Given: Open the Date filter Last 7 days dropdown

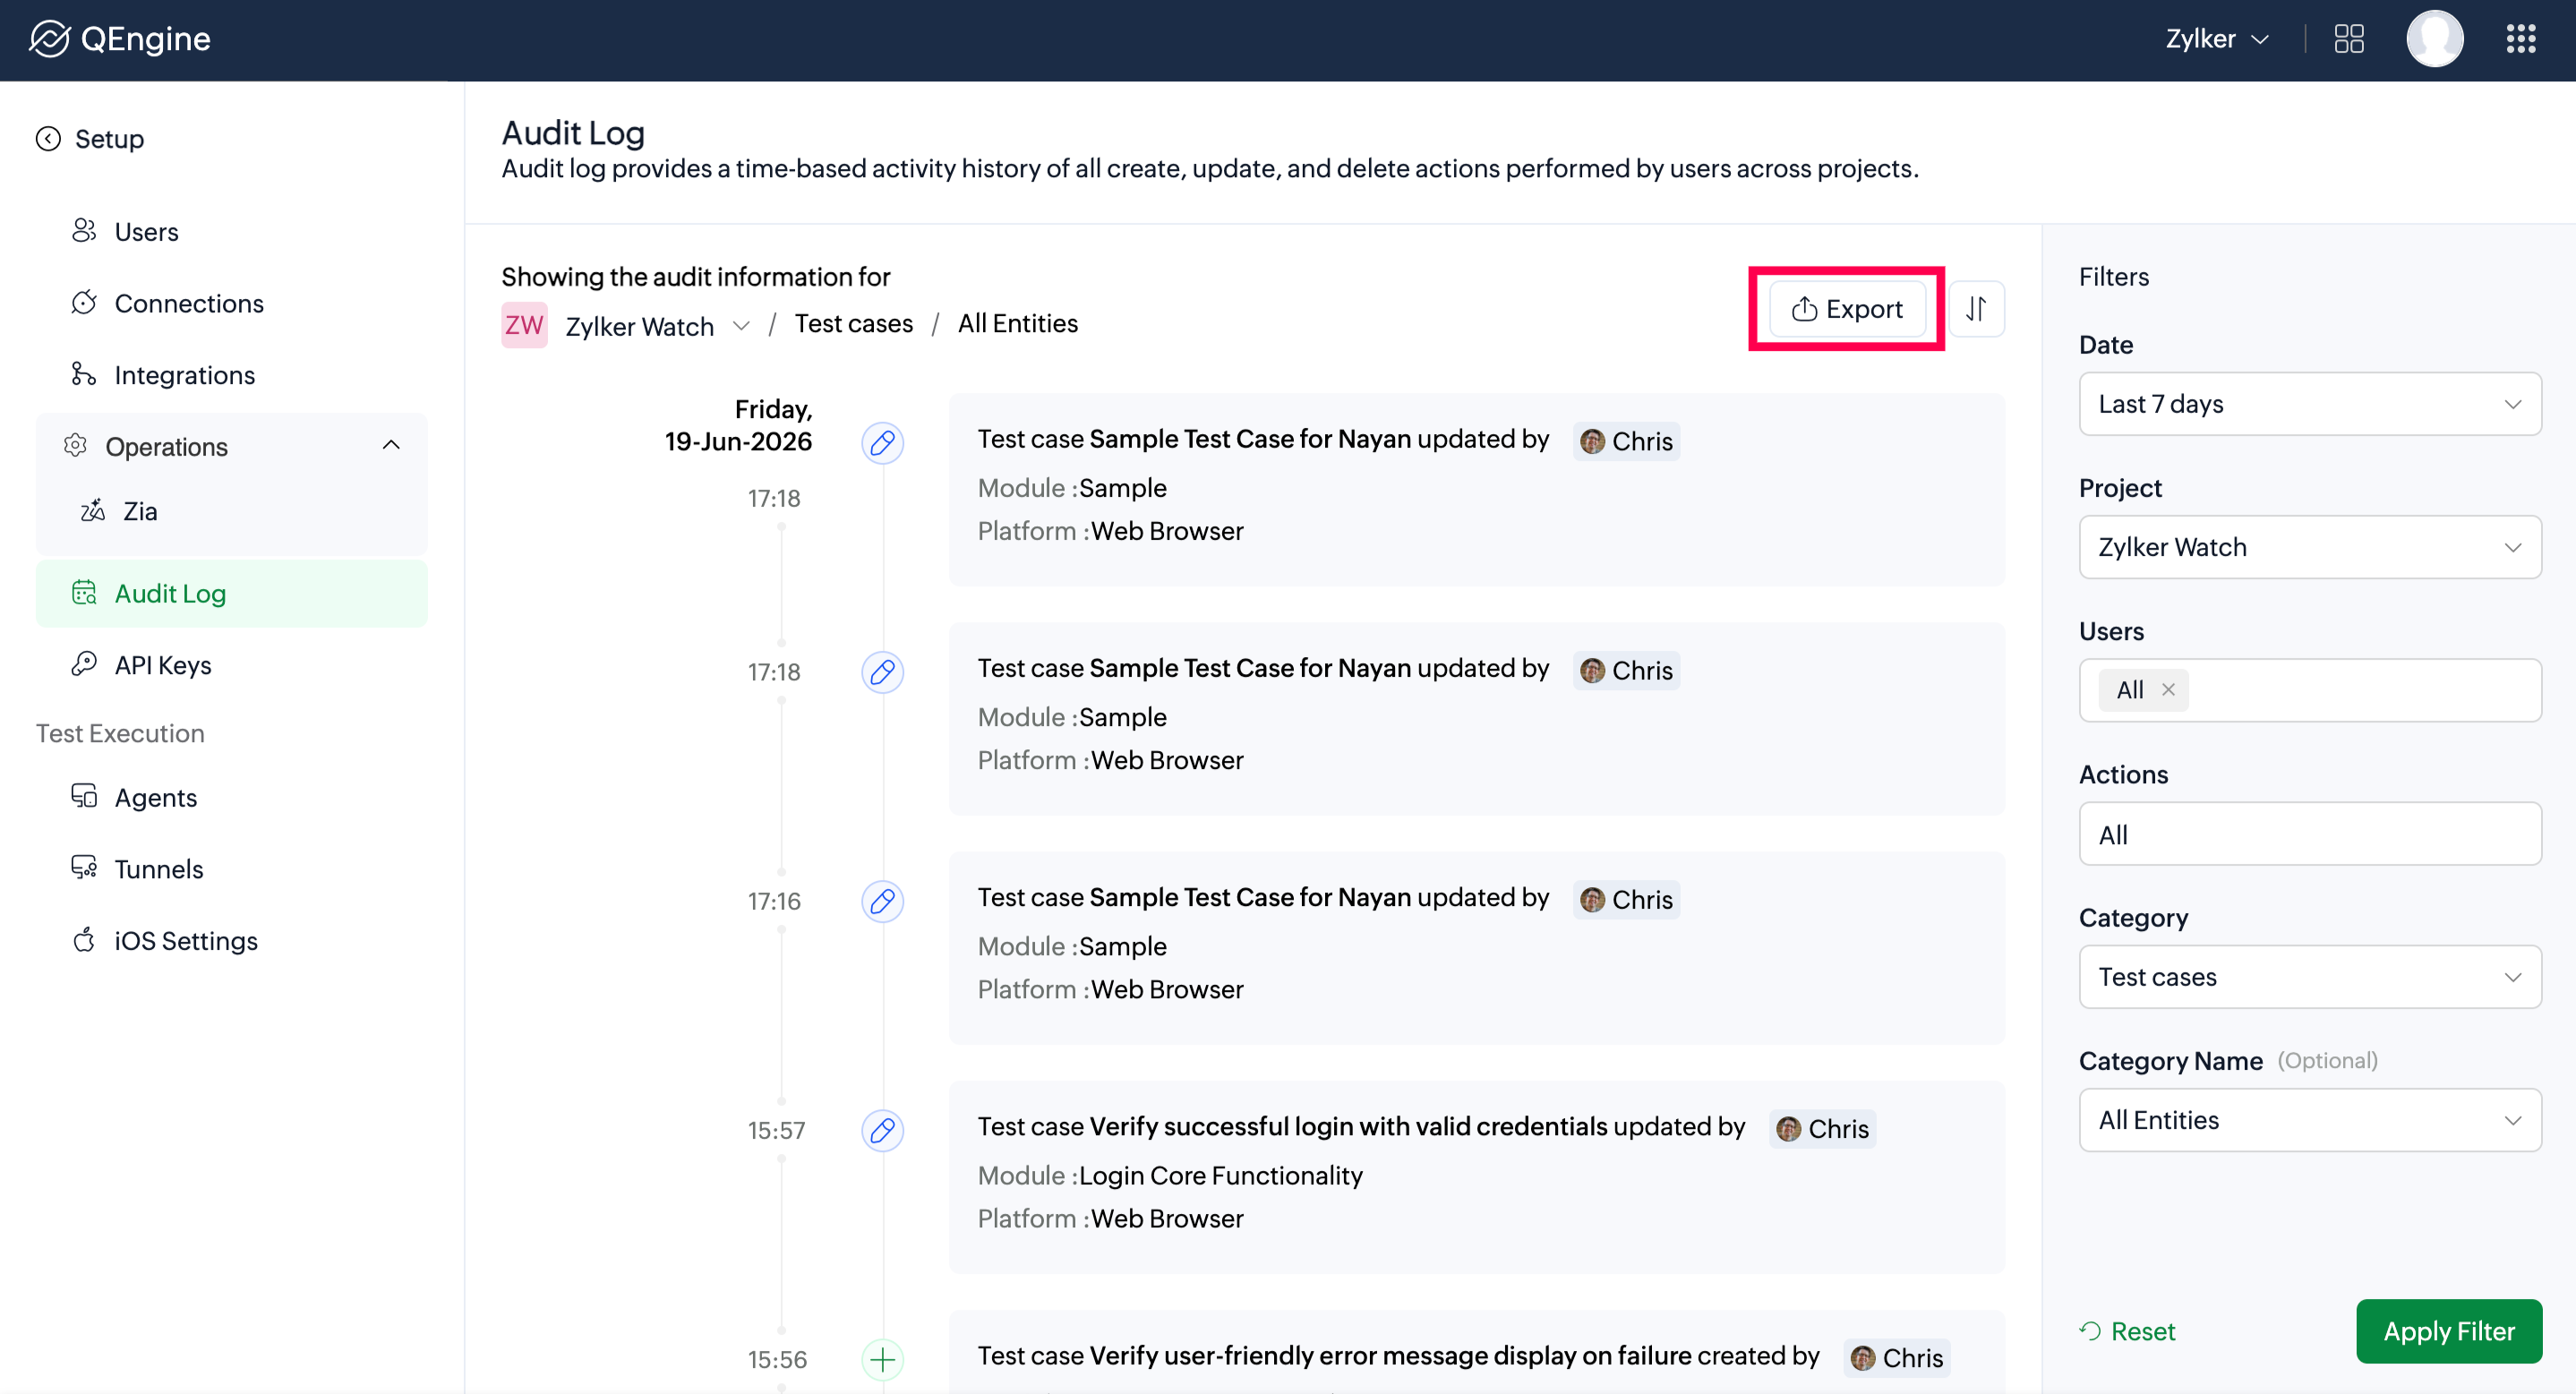Looking at the screenshot, I should 2310,404.
